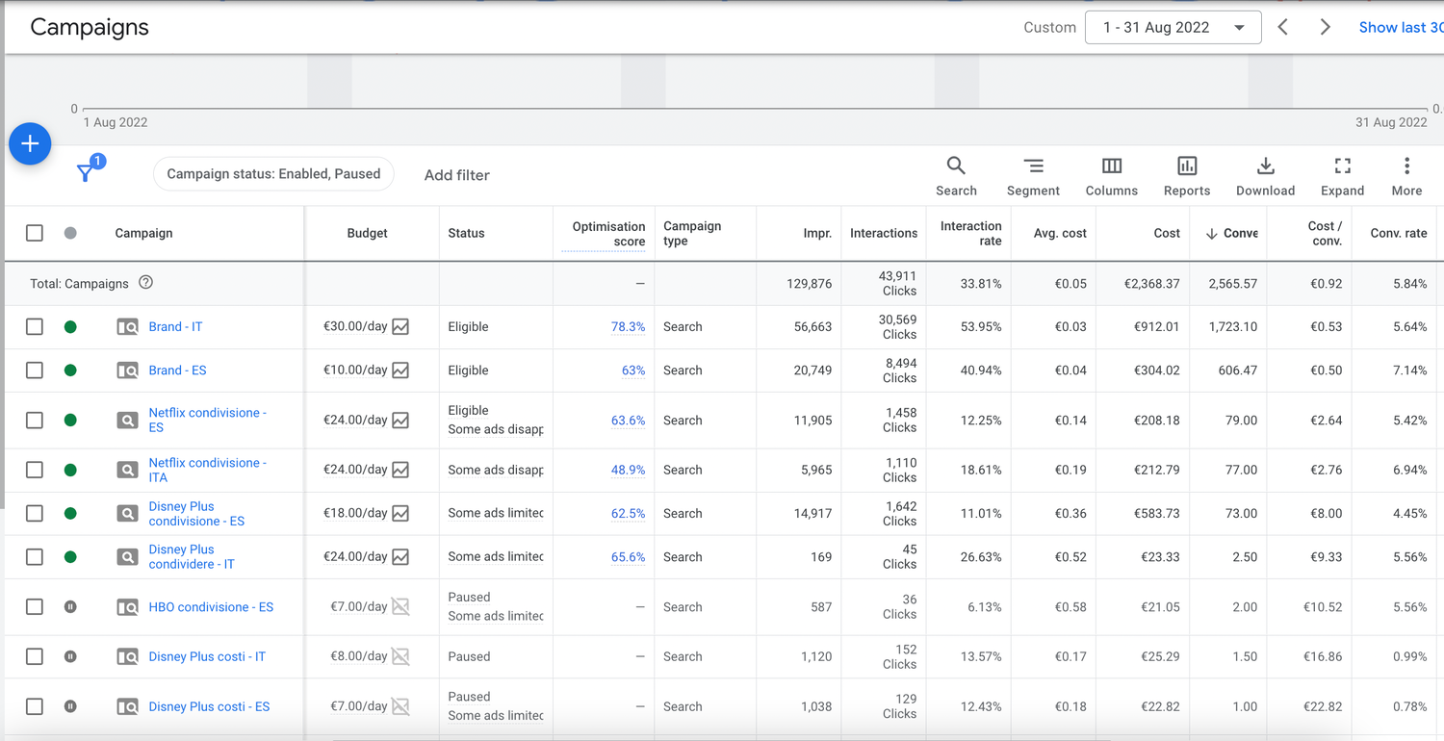Select the HBO condivisione - ES checkbox
The width and height of the screenshot is (1444, 741).
coord(35,607)
